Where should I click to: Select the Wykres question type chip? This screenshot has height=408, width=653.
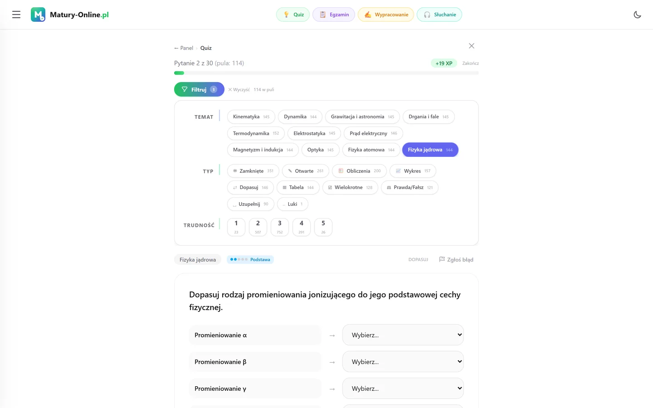click(x=413, y=171)
